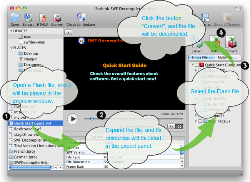Select the File Dimension row
Screen dimensions: 250x182
[123, 162]
